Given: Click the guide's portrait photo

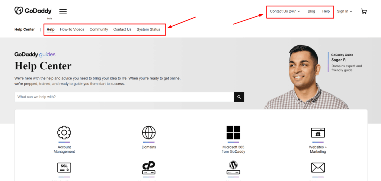Looking at the screenshot, I should [x=306, y=77].
